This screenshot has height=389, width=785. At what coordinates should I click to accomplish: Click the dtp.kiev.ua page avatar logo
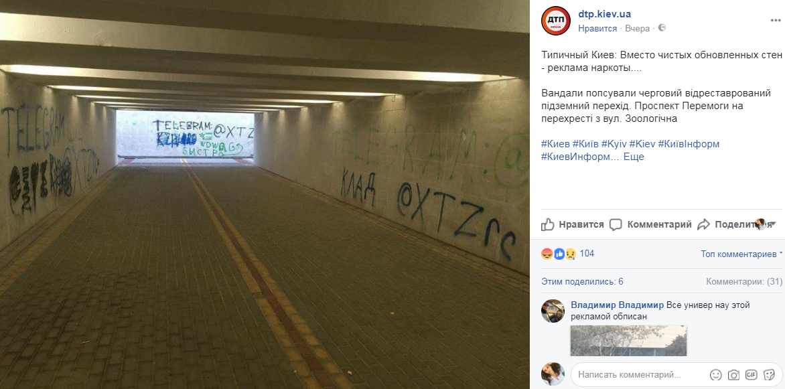pyautogui.click(x=555, y=21)
